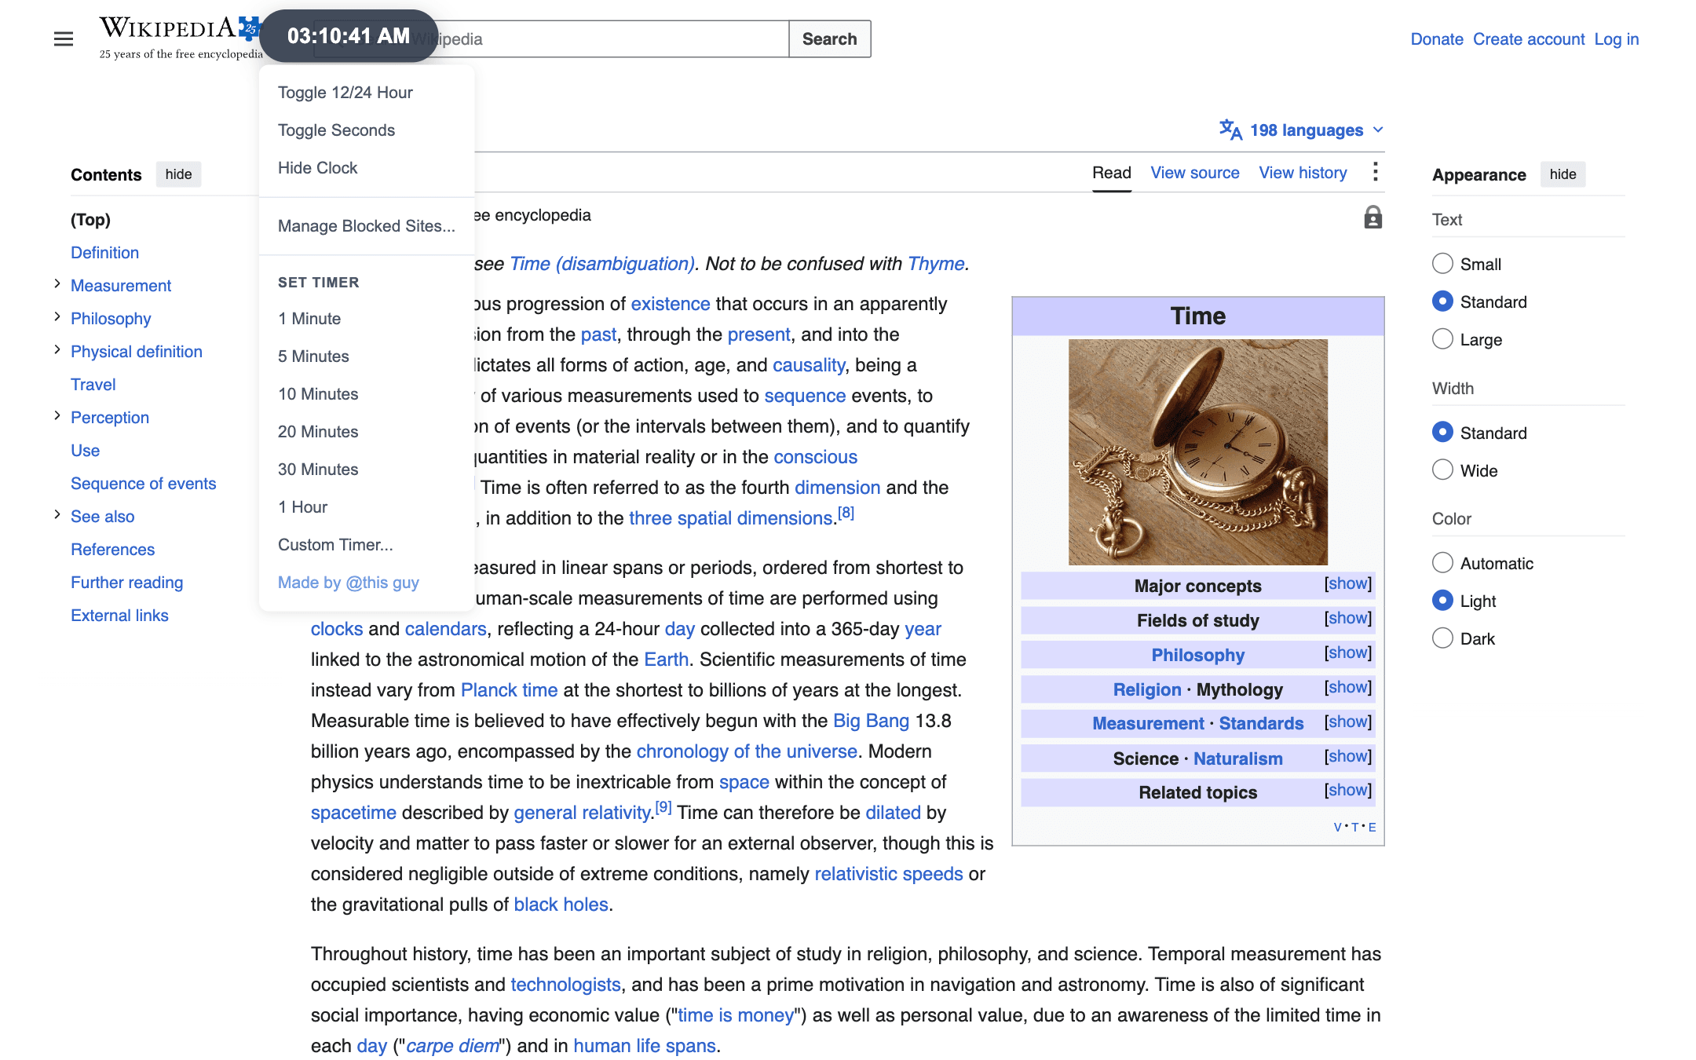1696x1060 pixels.
Task: Show the Major concepts section
Action: coord(1347,584)
